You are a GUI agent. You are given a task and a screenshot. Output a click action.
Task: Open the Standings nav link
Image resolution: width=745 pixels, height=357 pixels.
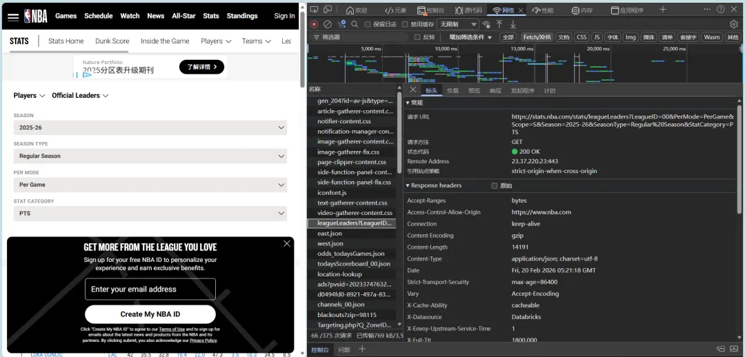point(242,16)
